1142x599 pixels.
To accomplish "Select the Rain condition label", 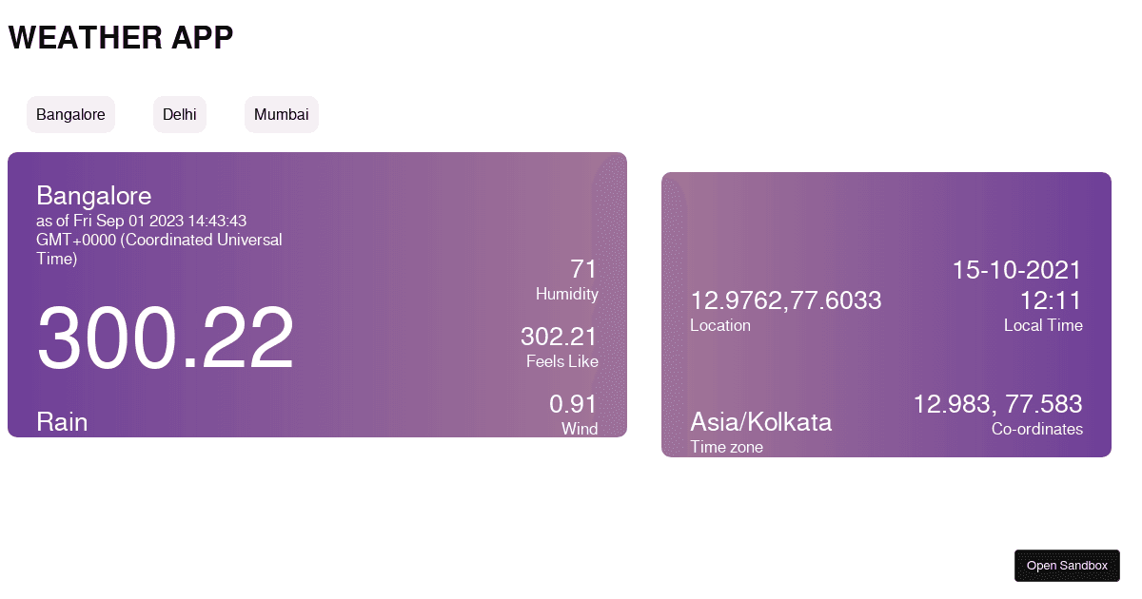I will click(x=62, y=422).
